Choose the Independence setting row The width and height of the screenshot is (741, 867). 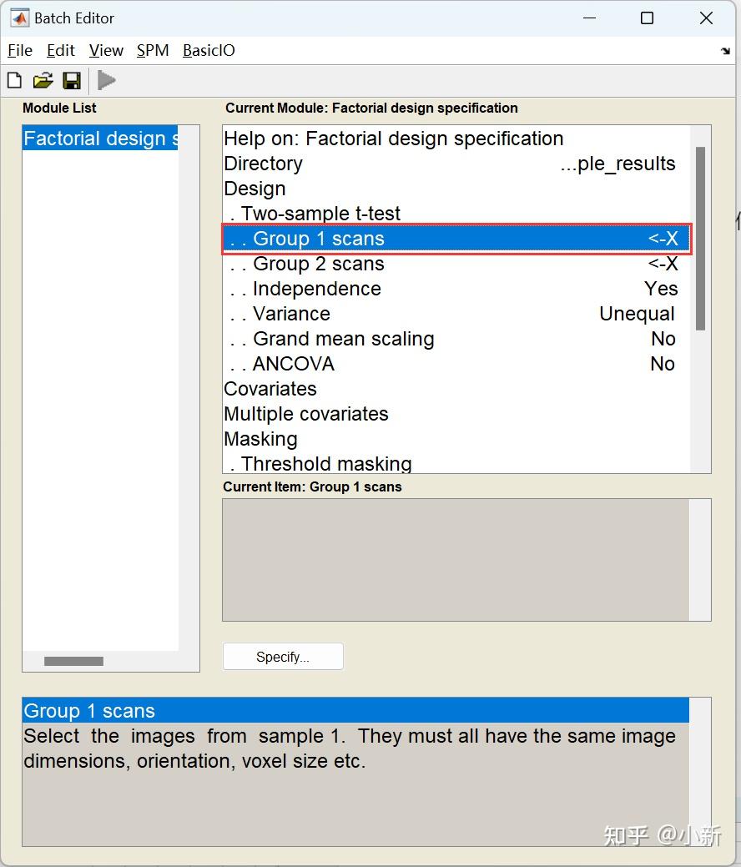pyautogui.click(x=316, y=289)
